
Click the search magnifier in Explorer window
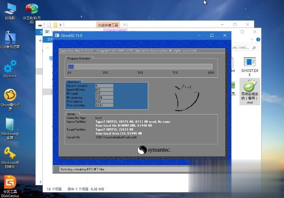point(254,48)
